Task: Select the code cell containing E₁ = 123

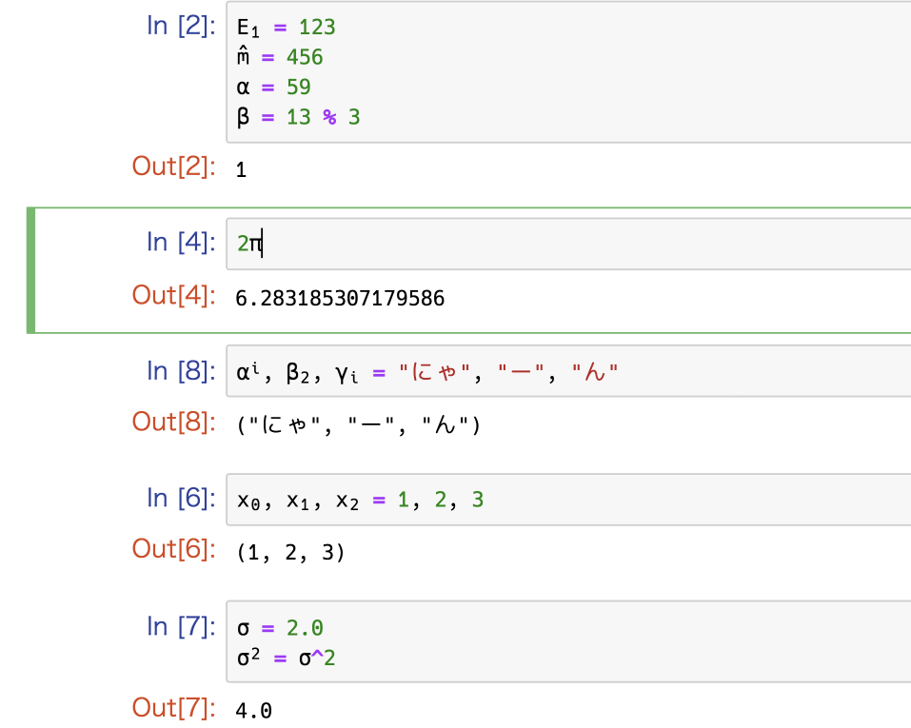Action: 568,71
